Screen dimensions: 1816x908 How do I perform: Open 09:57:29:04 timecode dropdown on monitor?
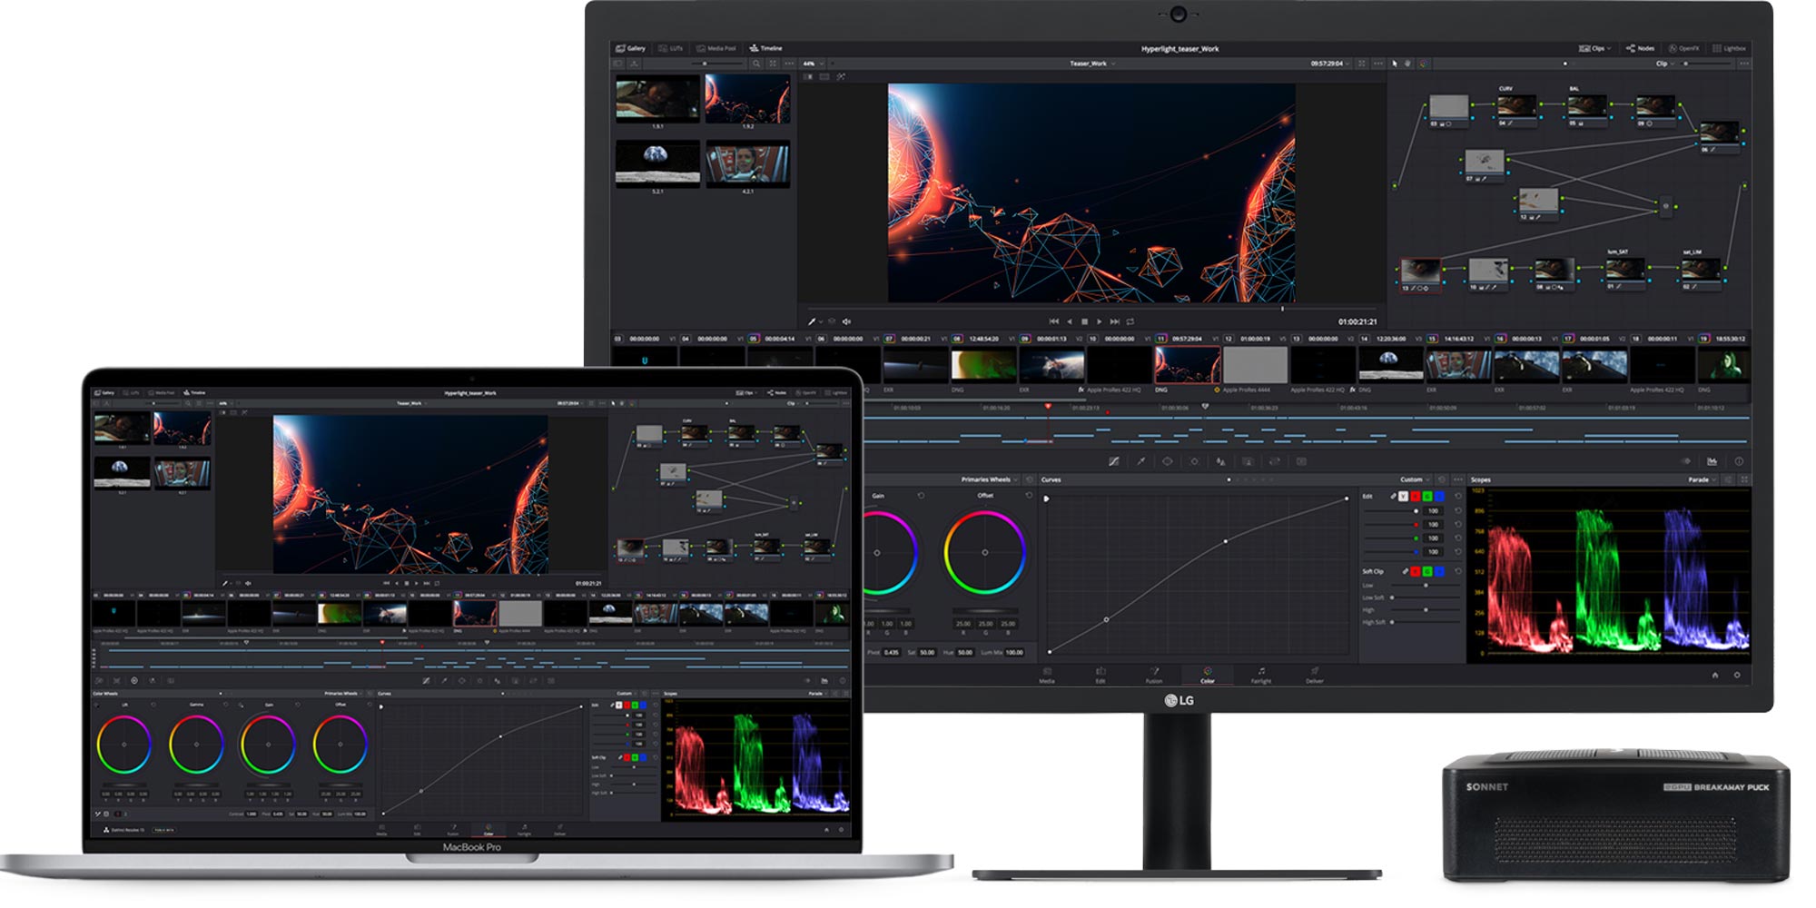pos(1329,64)
